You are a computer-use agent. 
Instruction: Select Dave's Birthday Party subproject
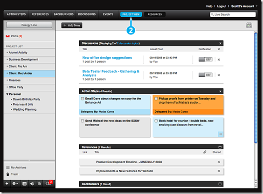[26, 99]
